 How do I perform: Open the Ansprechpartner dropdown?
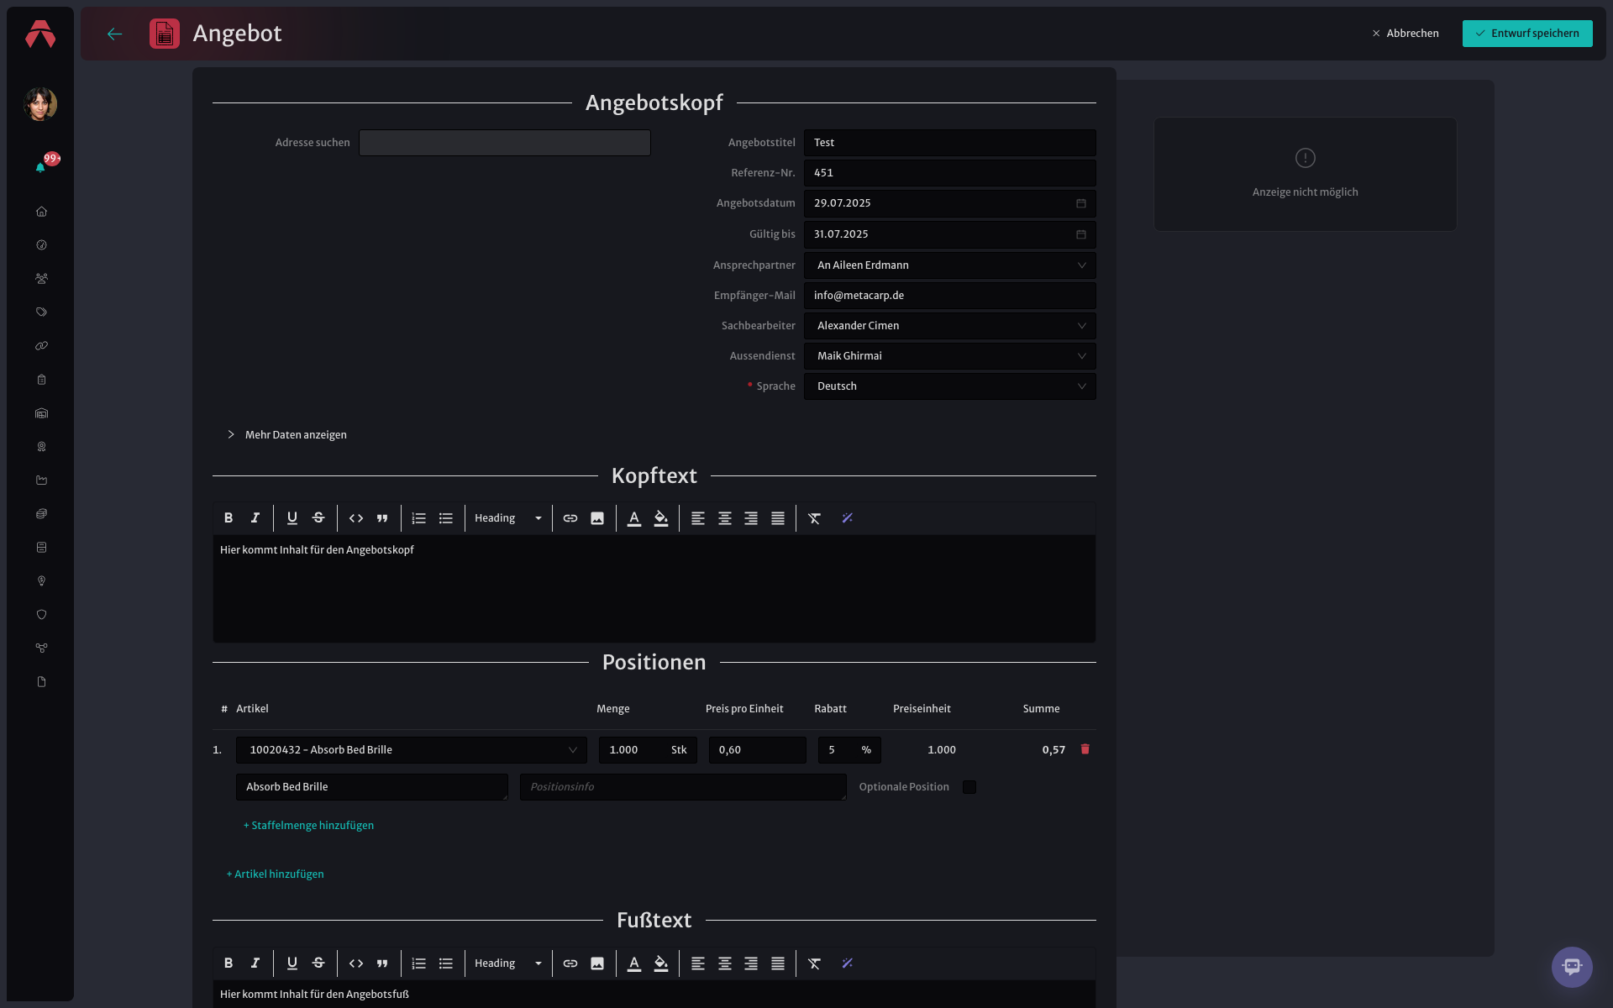pos(949,265)
